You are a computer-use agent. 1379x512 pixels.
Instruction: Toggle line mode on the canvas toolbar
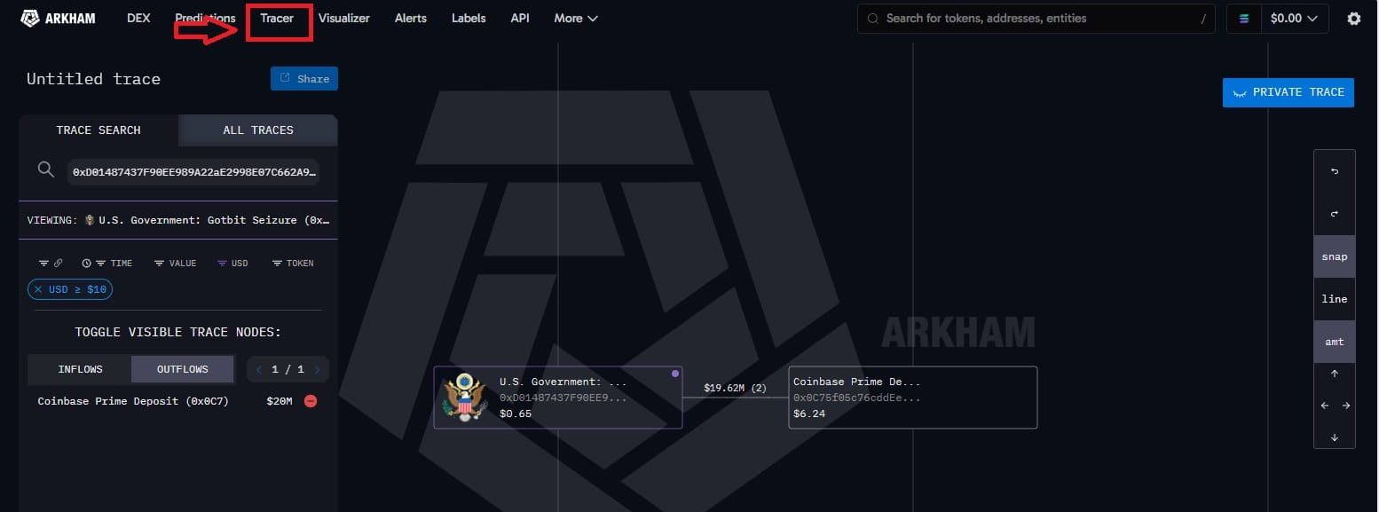1334,299
